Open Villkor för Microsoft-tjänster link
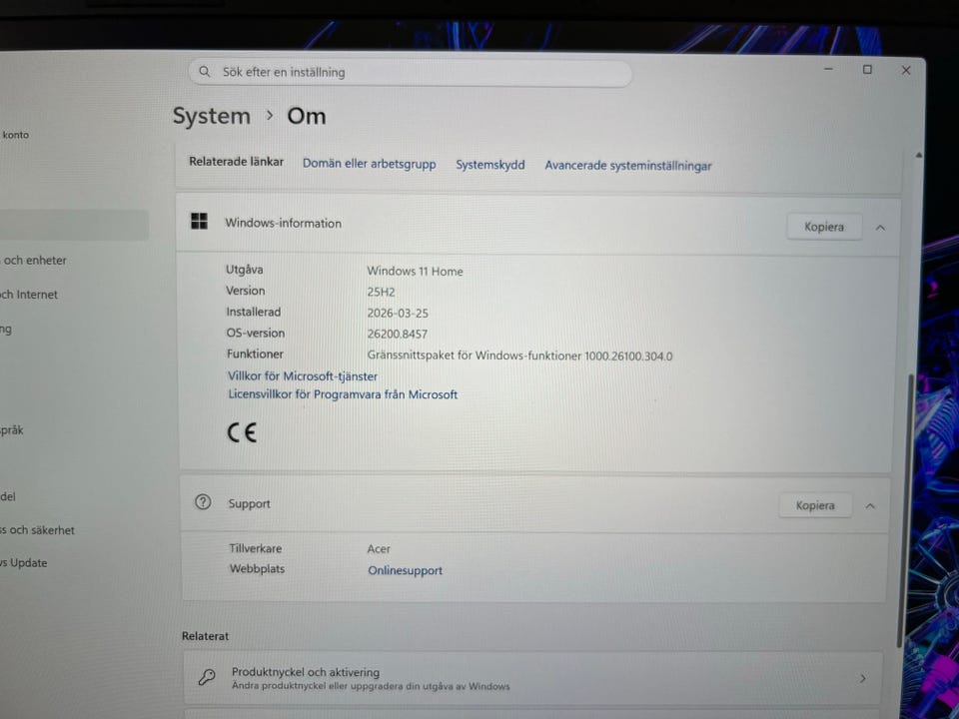Image resolution: width=959 pixels, height=719 pixels. point(303,376)
